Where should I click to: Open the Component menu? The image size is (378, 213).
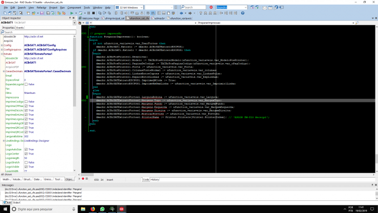pos(74,8)
